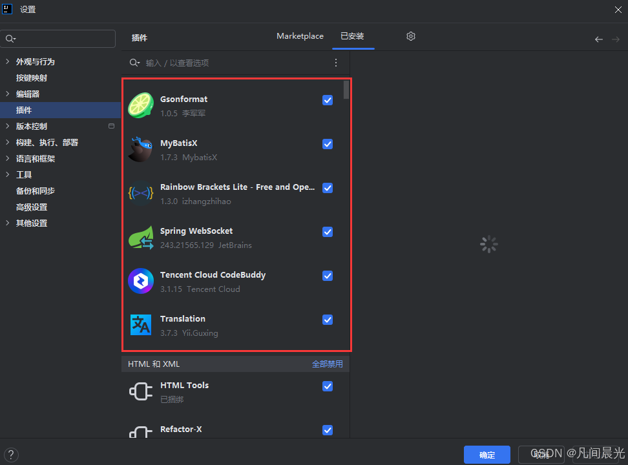The image size is (628, 465).
Task: Expand the 工具 settings node
Action: point(7,174)
